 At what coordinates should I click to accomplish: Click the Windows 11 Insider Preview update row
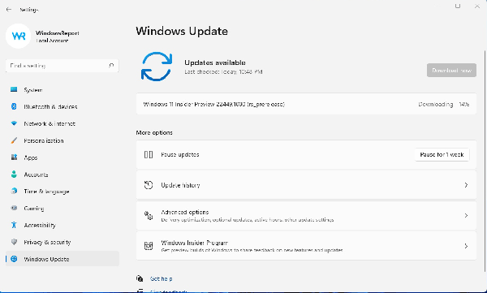point(306,104)
